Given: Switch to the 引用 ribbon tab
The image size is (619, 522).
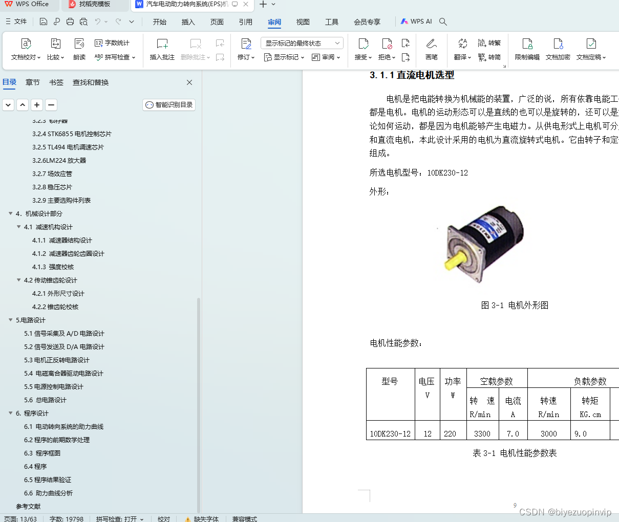Looking at the screenshot, I should coord(246,22).
